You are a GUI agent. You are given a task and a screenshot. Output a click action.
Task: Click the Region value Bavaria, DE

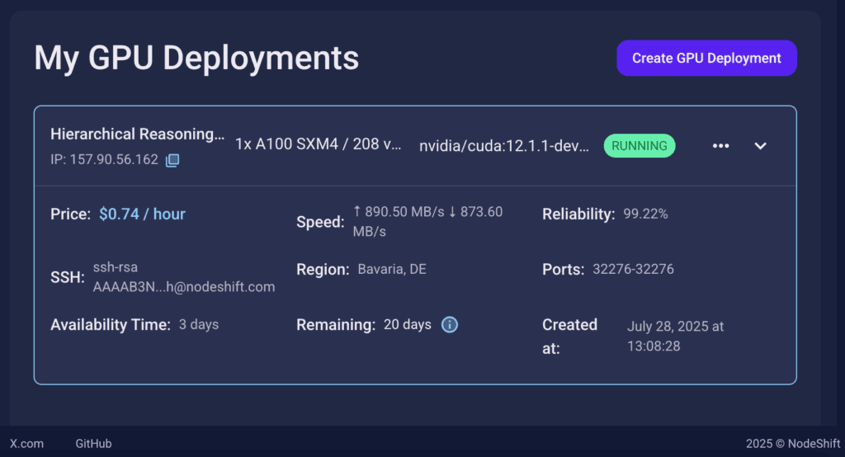[x=392, y=269]
